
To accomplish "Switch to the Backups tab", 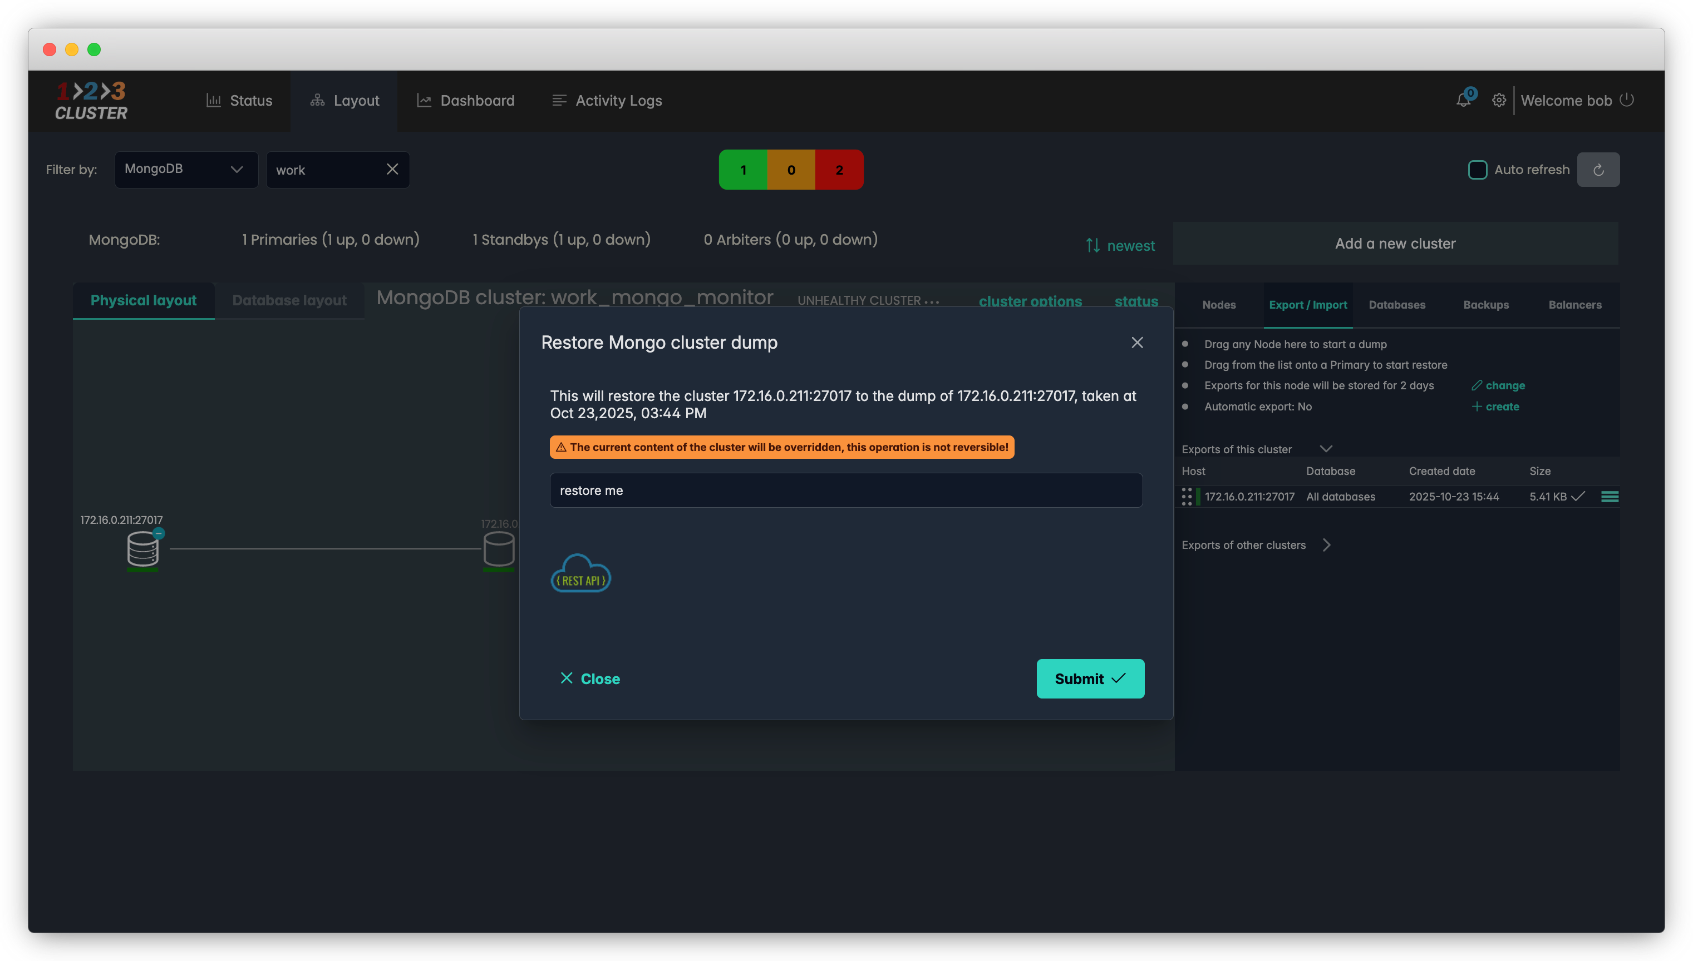I will [1485, 305].
